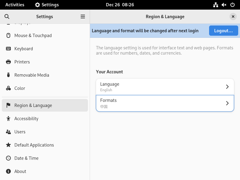Open the hamburger menu in Settings sidebar
Screen dimensions: 240x180
[x=83, y=17]
